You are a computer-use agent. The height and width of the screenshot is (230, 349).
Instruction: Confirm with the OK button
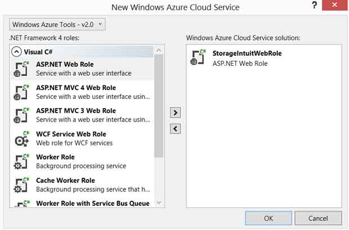click(269, 218)
